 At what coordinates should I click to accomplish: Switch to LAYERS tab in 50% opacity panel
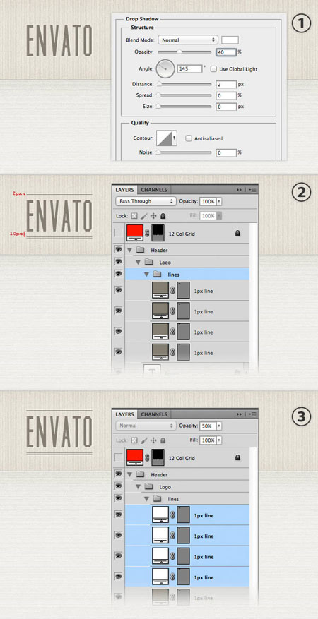(125, 414)
